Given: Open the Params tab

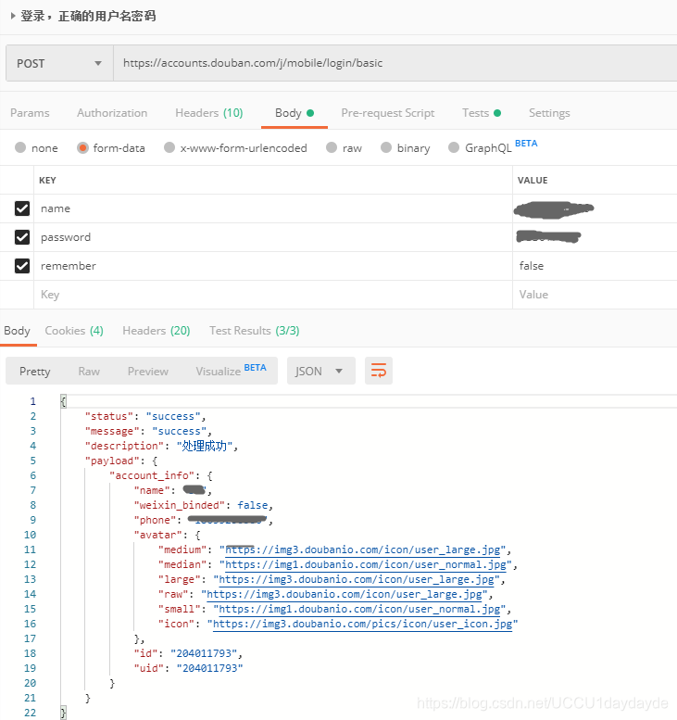Looking at the screenshot, I should [30, 113].
